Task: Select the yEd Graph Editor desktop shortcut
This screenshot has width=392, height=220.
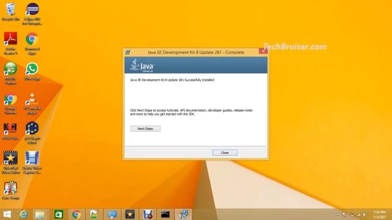Action: coord(32,133)
